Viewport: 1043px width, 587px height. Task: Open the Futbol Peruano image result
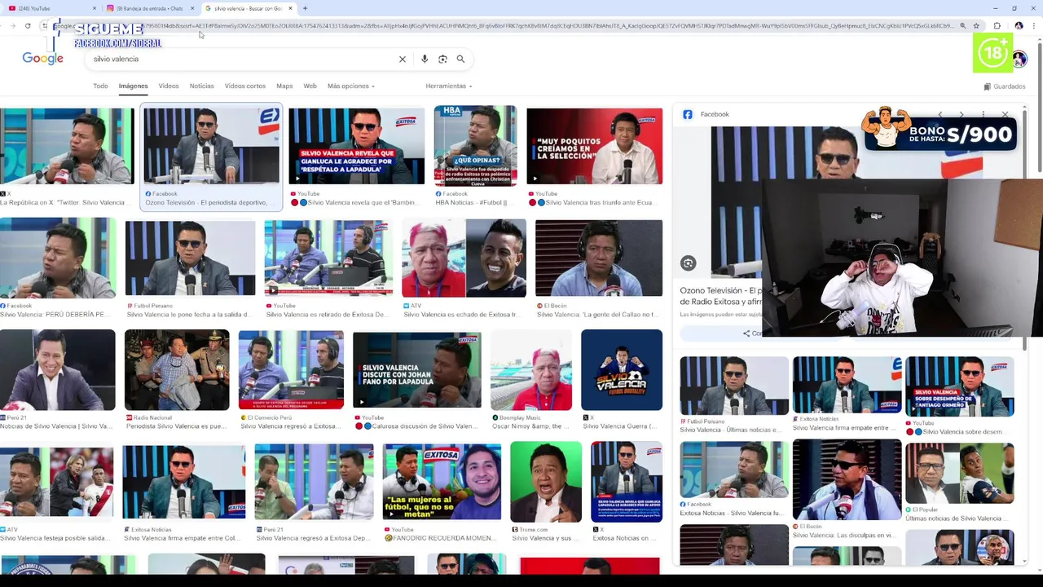(190, 258)
